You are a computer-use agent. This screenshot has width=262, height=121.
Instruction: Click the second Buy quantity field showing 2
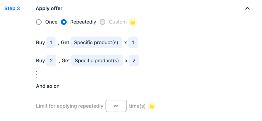tap(51, 60)
